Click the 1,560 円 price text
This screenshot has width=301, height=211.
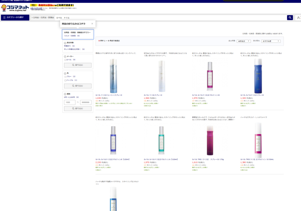tap(150, 98)
